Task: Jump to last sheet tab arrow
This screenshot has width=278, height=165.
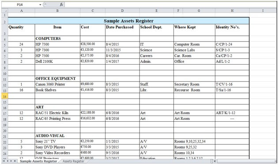Action: tap(15, 161)
